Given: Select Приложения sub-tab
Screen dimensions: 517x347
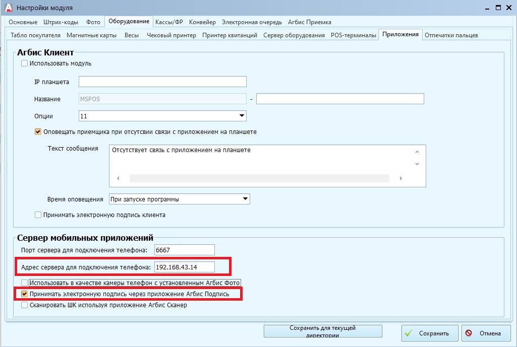Looking at the screenshot, I should click(x=400, y=34).
